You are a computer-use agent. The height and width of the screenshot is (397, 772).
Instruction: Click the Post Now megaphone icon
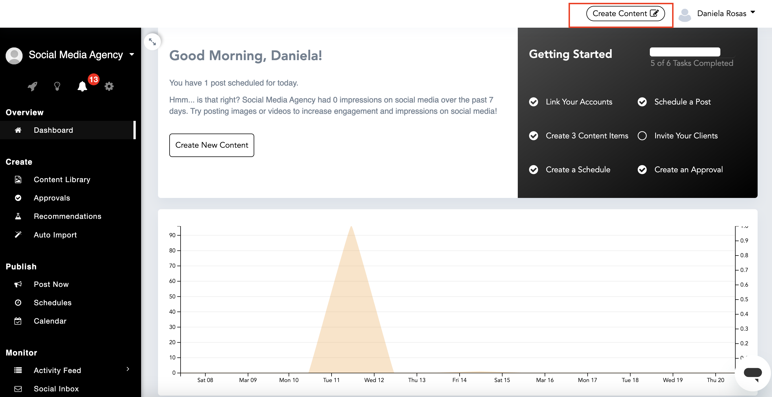tap(18, 284)
